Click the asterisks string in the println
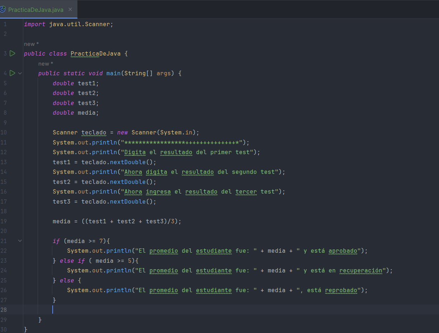 [x=182, y=142]
